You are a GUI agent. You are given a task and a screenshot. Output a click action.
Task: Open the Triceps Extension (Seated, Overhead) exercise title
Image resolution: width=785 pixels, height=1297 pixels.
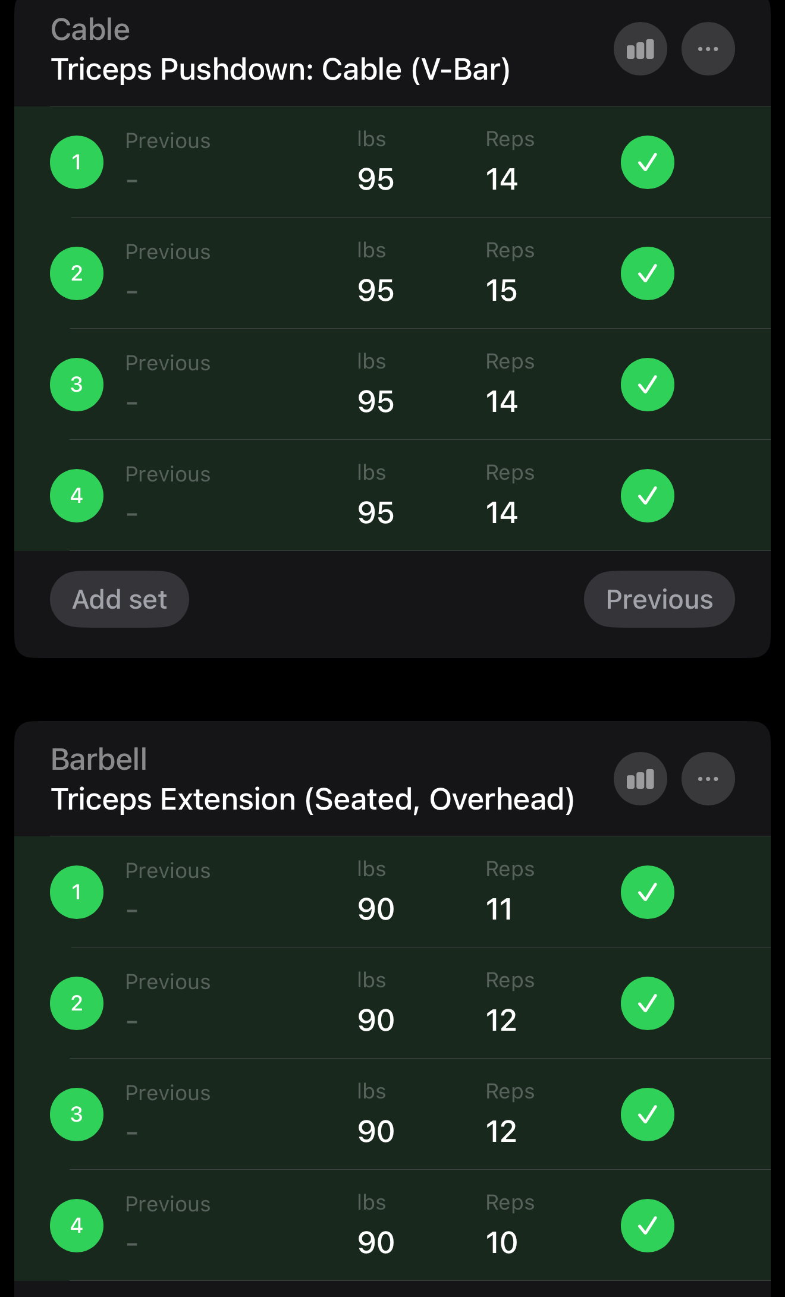(313, 799)
